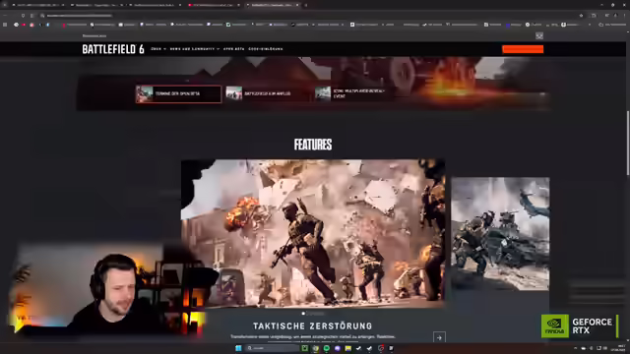630x354 pixels.
Task: Select the Code-Einlösung menu item
Action: [266, 49]
